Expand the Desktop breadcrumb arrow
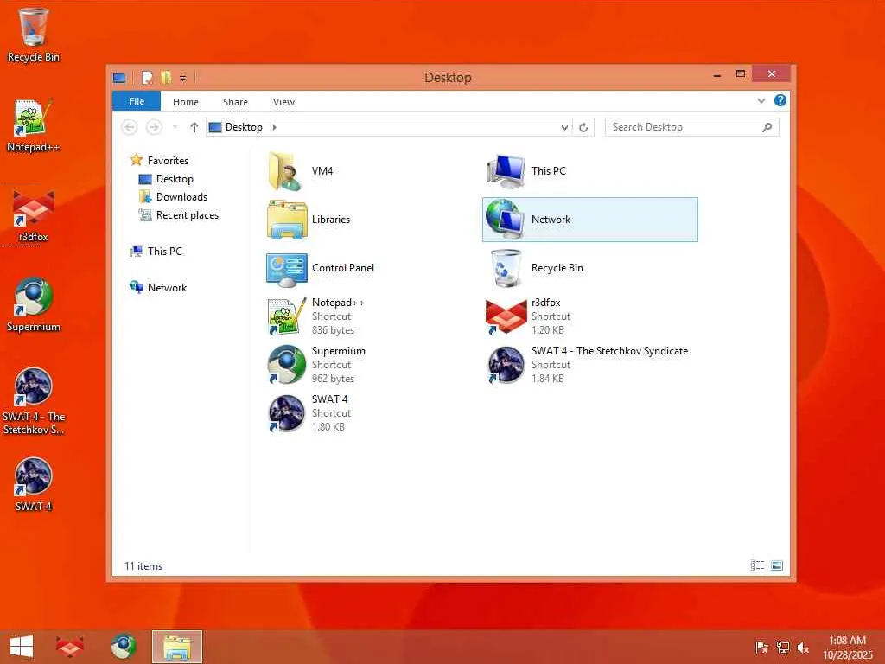 (274, 128)
